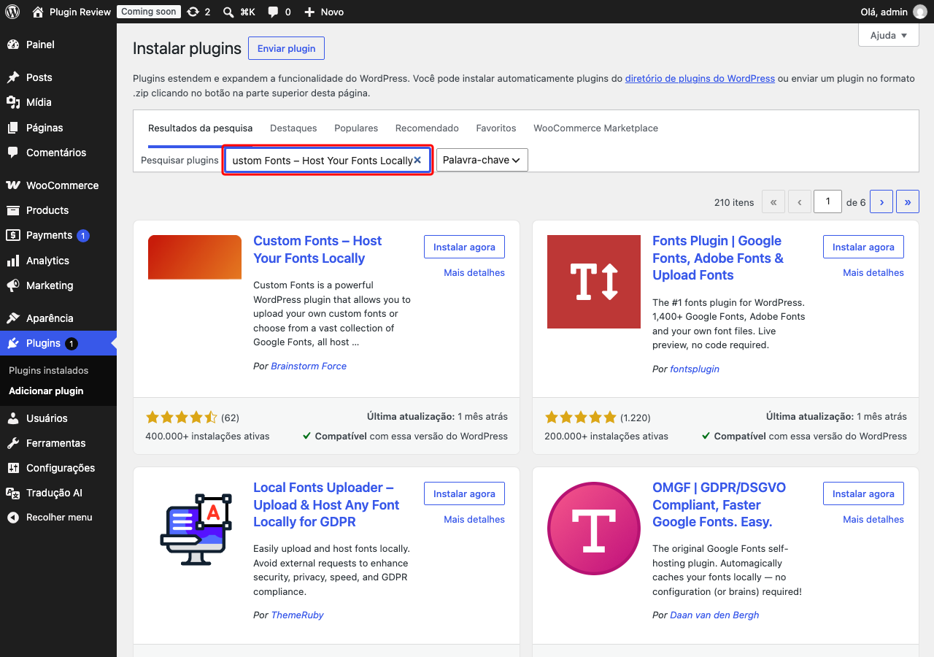The width and height of the screenshot is (934, 657).
Task: Jump to last results page arrow
Action: click(908, 202)
